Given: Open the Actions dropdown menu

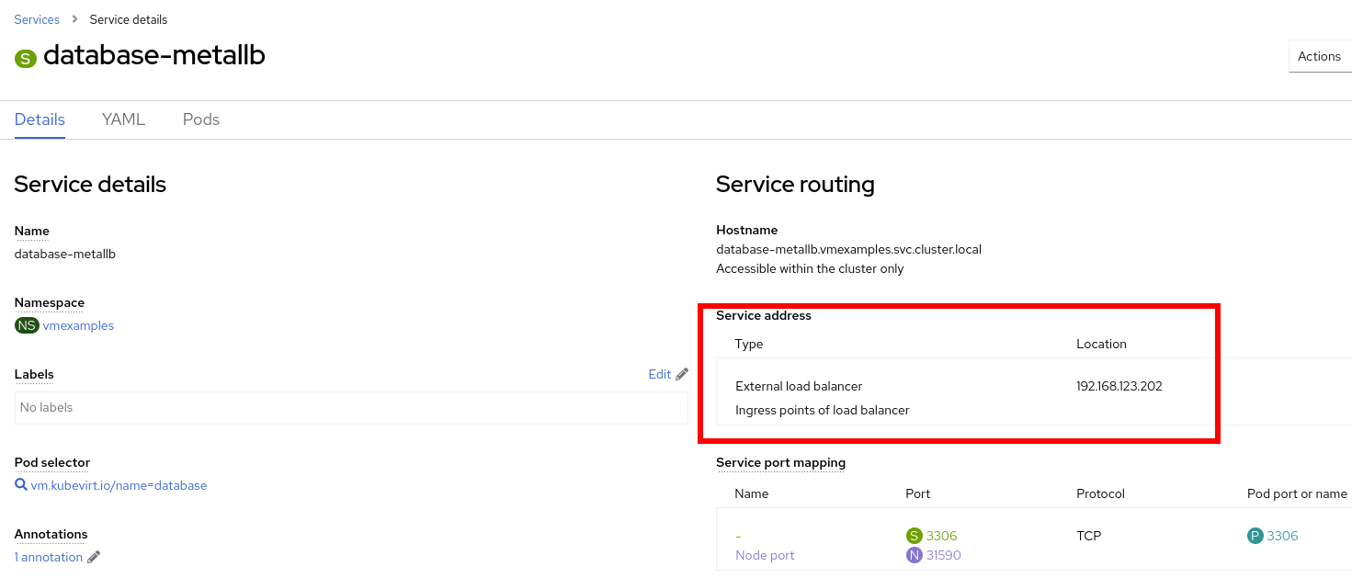Looking at the screenshot, I should [x=1320, y=56].
